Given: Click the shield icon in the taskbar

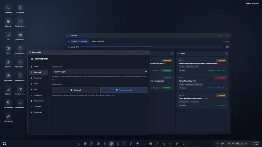Looking at the screenshot, I should [137, 143].
